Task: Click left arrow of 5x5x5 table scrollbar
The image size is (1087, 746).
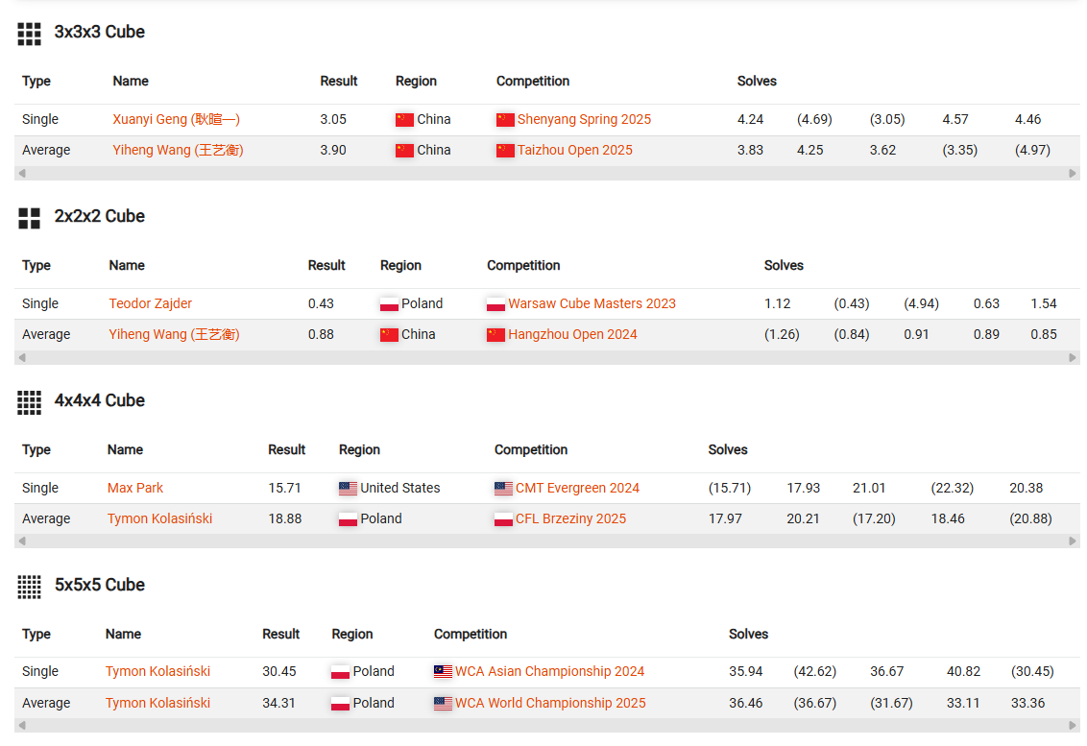Action: (x=22, y=725)
